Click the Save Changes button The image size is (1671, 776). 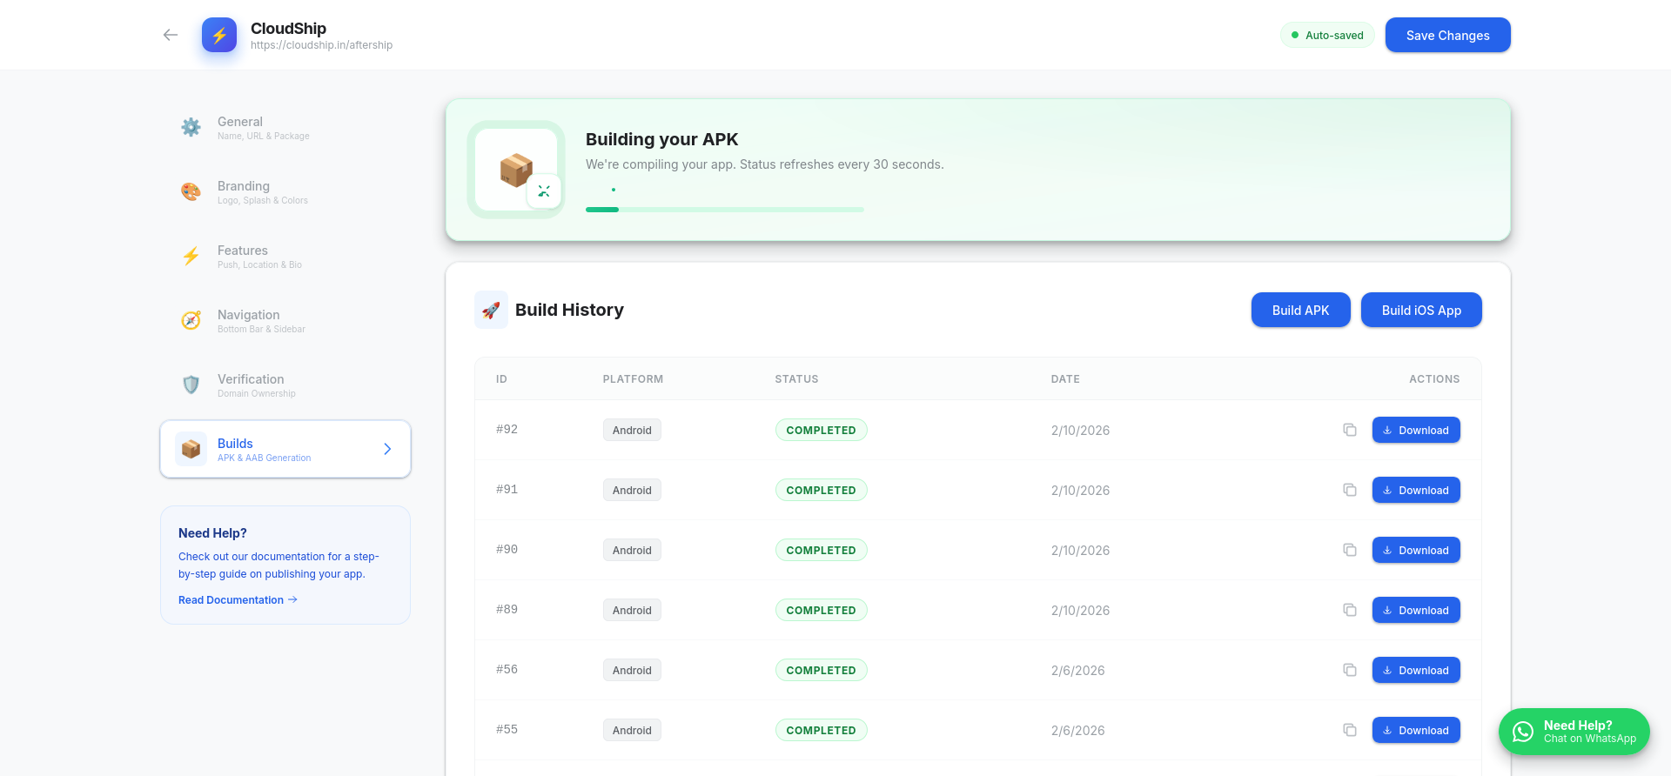pos(1447,35)
